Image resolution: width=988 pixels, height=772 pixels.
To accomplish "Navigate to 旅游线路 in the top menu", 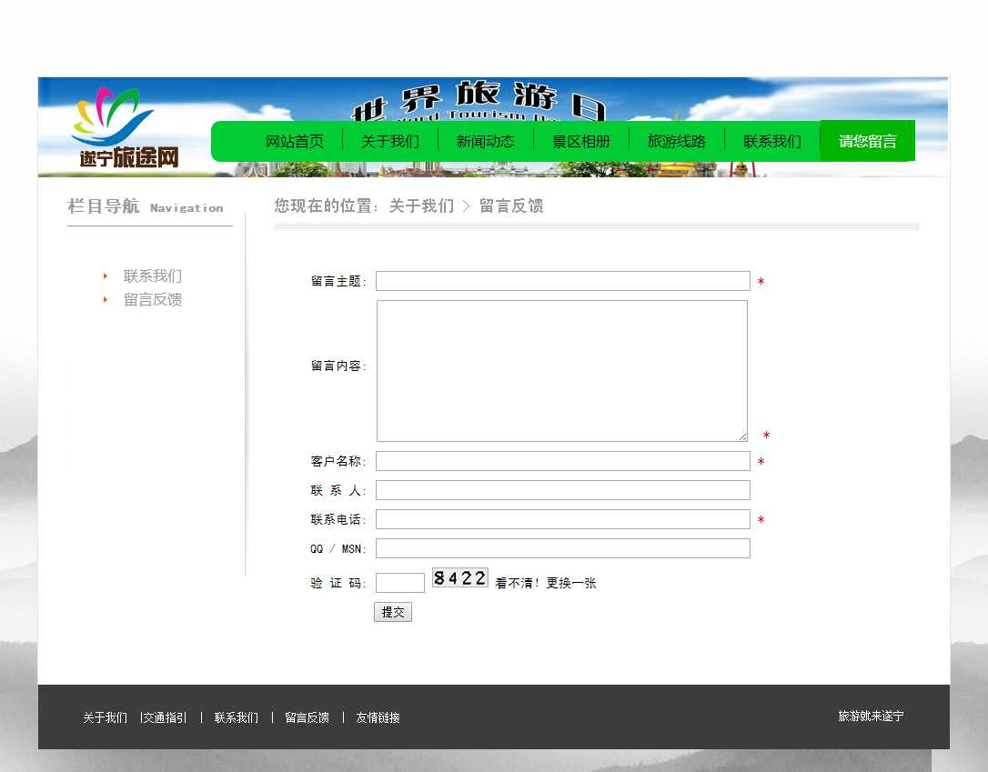I will [x=677, y=141].
